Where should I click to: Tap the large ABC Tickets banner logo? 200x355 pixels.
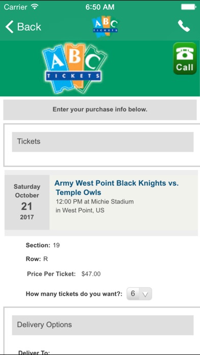point(75,68)
